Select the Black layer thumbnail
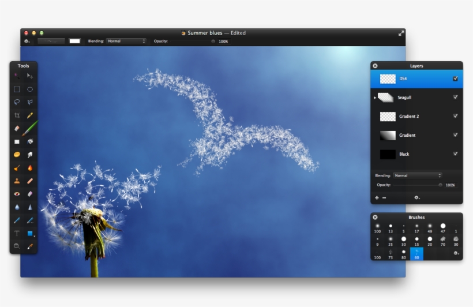The height and width of the screenshot is (307, 473). point(388,154)
